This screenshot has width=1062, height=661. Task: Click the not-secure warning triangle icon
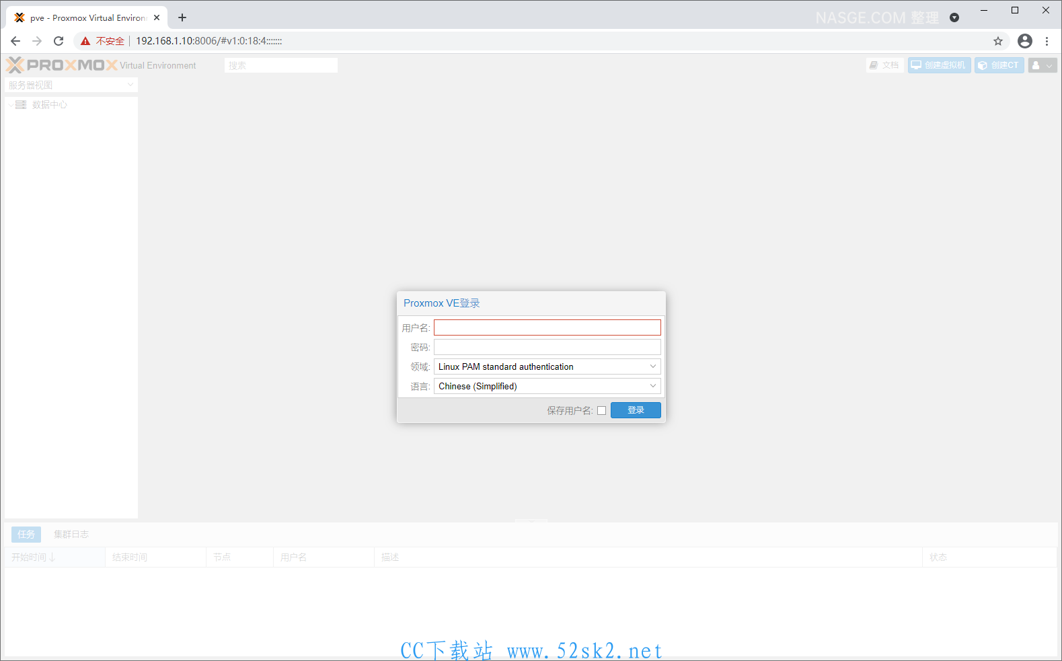[x=85, y=41]
